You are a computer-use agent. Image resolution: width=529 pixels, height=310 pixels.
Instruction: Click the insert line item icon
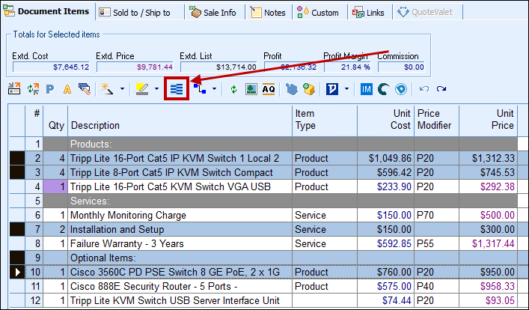click(14, 89)
